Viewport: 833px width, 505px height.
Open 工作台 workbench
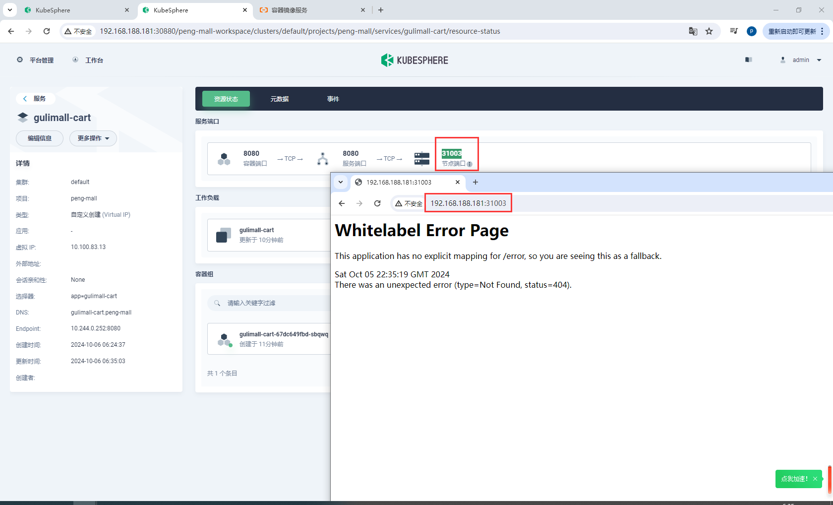pyautogui.click(x=88, y=60)
